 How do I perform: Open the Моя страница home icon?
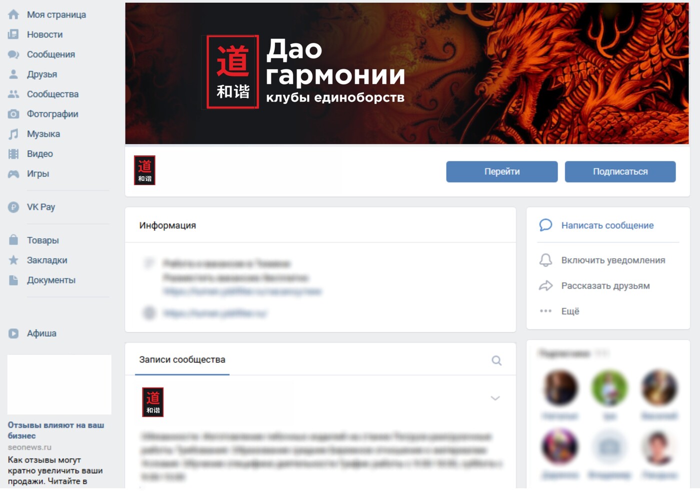pos(13,14)
